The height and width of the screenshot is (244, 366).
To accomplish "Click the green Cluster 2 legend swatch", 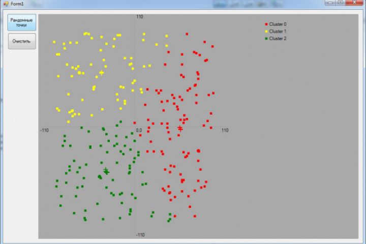I will (x=266, y=39).
